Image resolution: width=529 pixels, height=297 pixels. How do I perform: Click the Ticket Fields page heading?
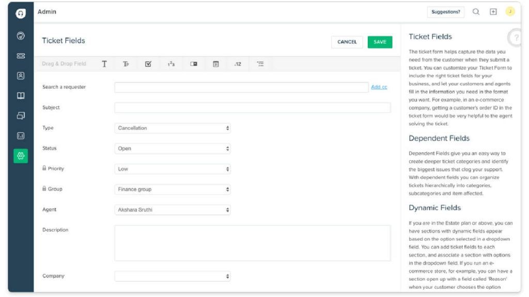click(64, 41)
